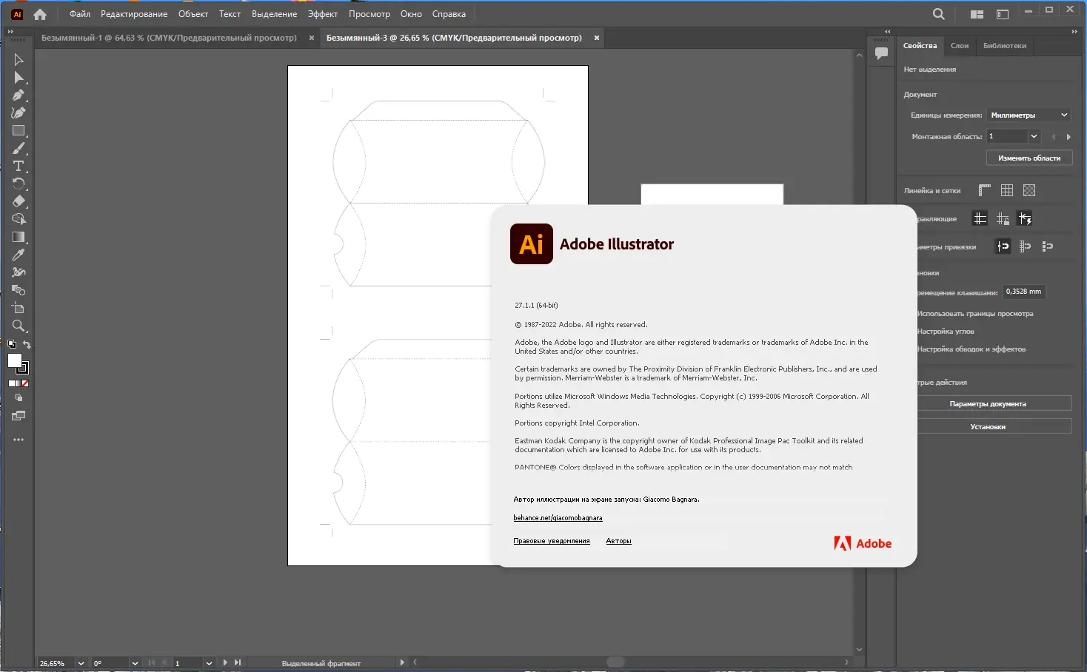Edit the keyboard increment field showing 0,3528 mm
Screen dimensions: 1087x672
1023,291
